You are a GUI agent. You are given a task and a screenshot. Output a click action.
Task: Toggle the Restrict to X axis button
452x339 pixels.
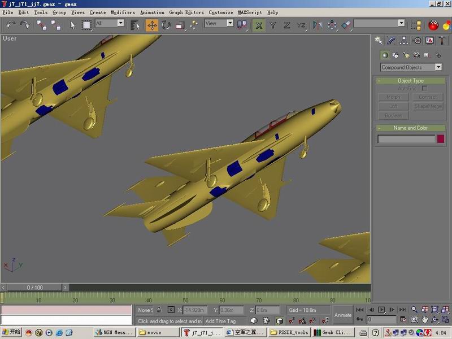(x=259, y=25)
